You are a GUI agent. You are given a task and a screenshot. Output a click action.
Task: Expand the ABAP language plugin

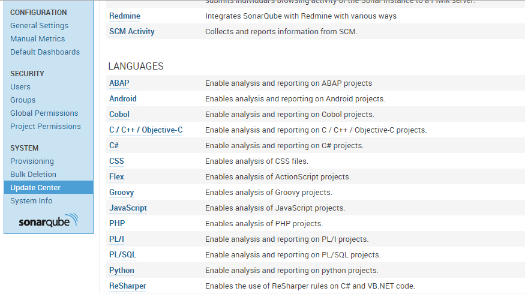pos(119,83)
